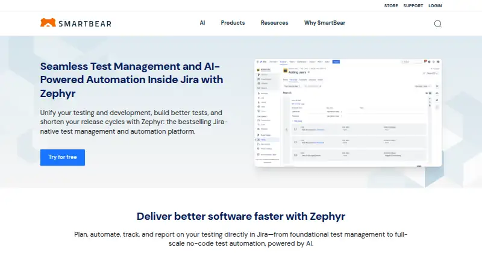This screenshot has height=265, width=482.
Task: Click the paragraph starting 'Unify your testing and development'
Action: pos(134,122)
